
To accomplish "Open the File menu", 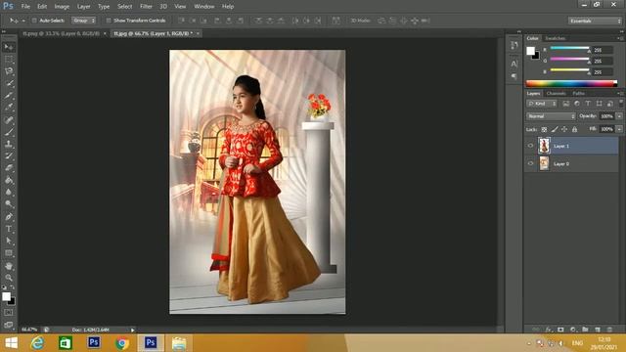I will [x=25, y=7].
